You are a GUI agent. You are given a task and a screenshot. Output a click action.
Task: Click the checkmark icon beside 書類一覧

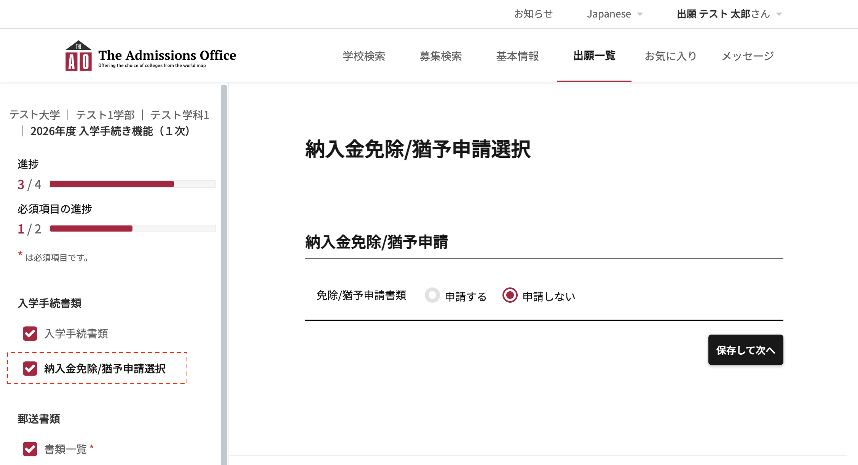30,449
